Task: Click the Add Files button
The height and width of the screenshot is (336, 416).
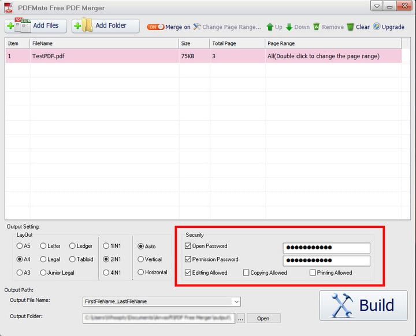Action: (x=36, y=26)
